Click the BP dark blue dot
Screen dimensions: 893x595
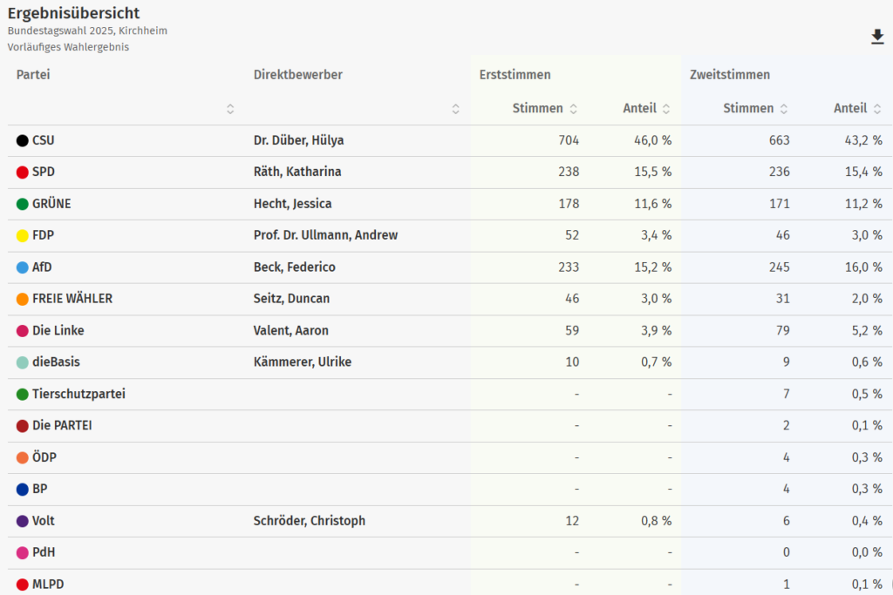pos(22,490)
